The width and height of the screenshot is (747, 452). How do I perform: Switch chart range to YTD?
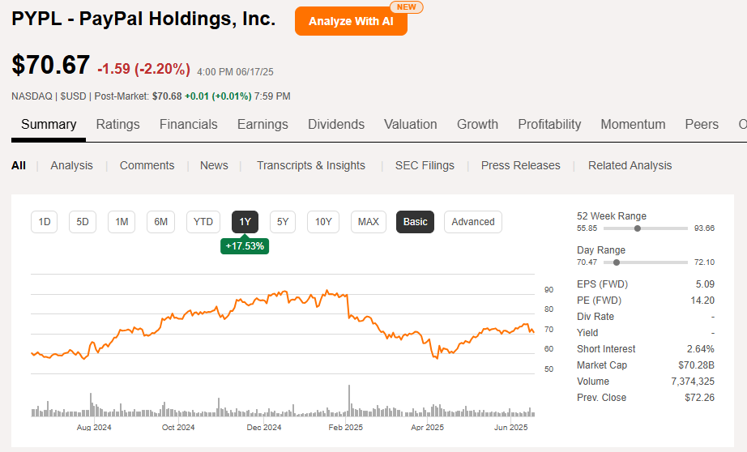(203, 222)
